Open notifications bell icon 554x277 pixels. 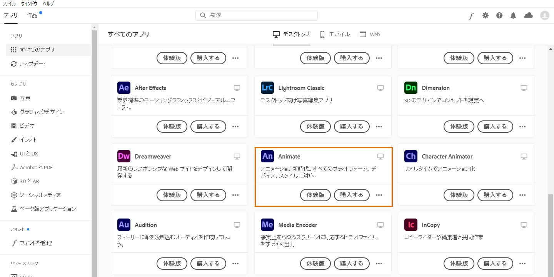pos(513,15)
